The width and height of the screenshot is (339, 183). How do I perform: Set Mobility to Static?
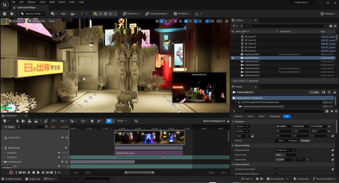click(x=281, y=140)
